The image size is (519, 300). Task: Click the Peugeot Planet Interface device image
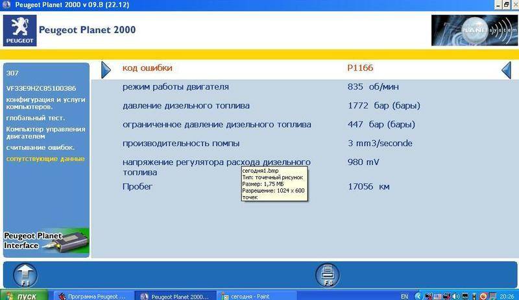[45, 242]
